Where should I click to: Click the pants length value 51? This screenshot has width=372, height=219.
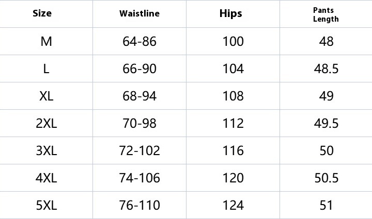326,205
